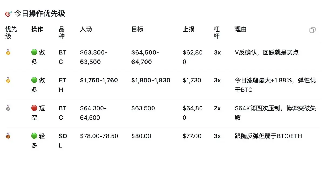Select the 入场 column header
Image resolution: width=324 pixels, height=169 pixels.
coord(86,29)
